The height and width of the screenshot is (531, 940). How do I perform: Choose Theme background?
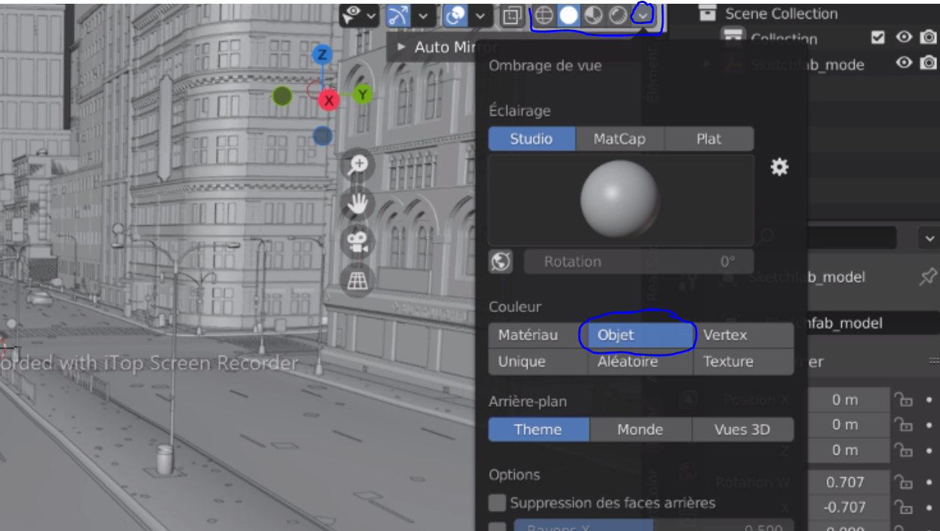538,429
